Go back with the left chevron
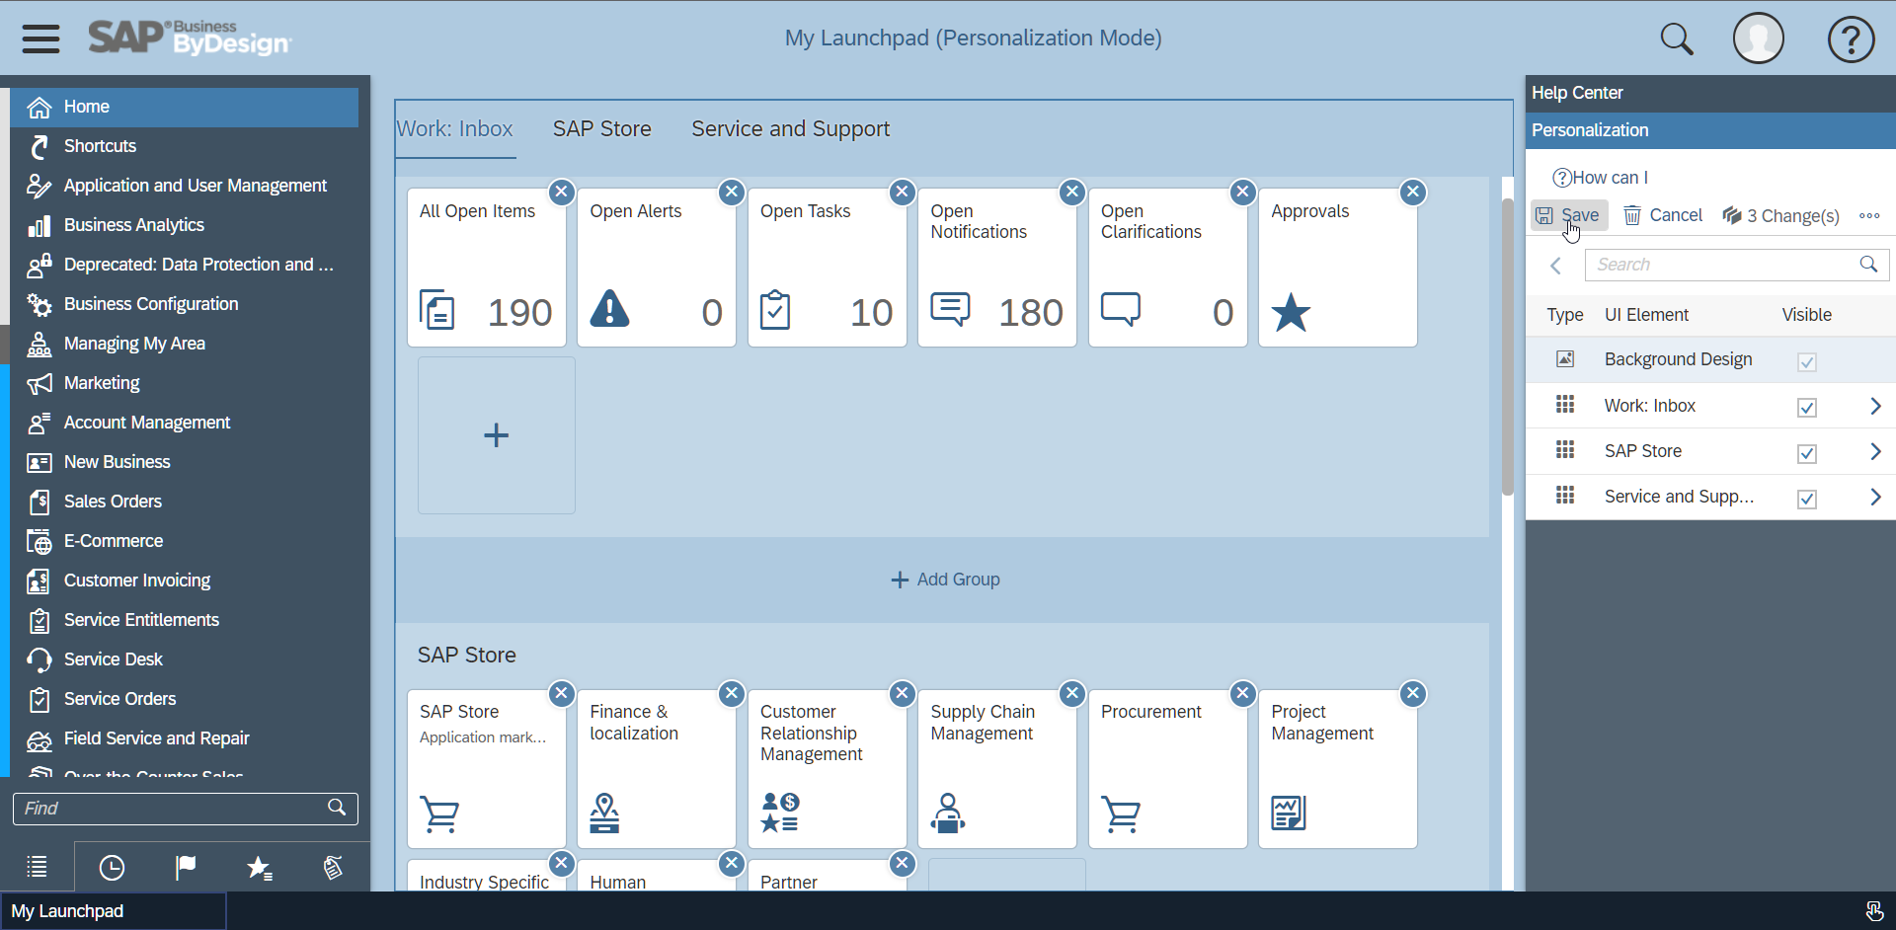 (x=1556, y=265)
